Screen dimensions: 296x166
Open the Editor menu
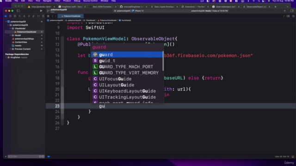pos(57,1)
